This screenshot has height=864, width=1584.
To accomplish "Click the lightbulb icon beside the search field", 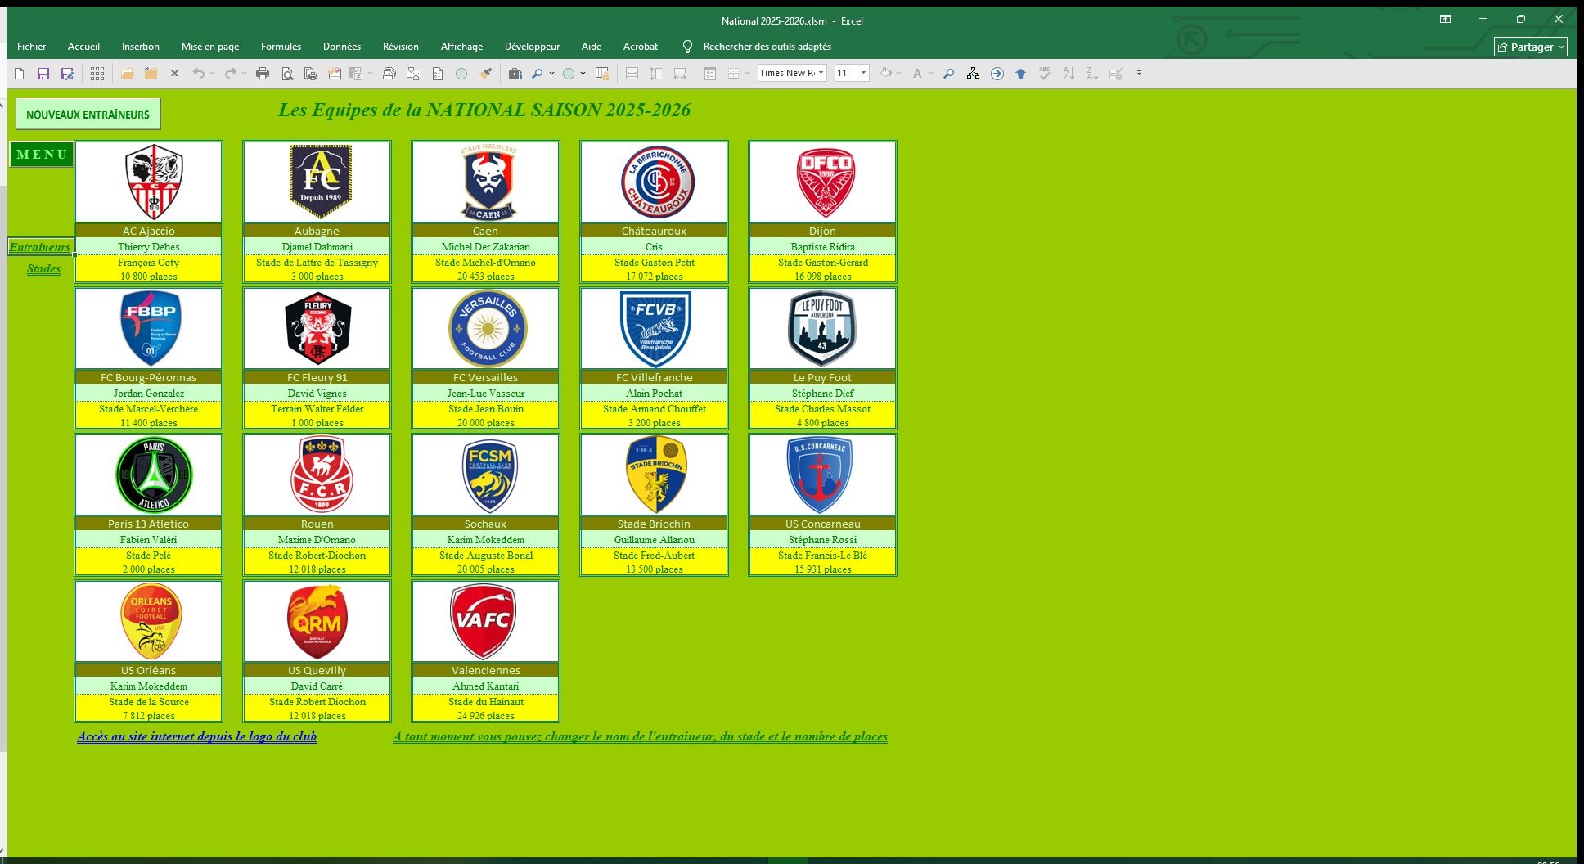I will pos(687,47).
